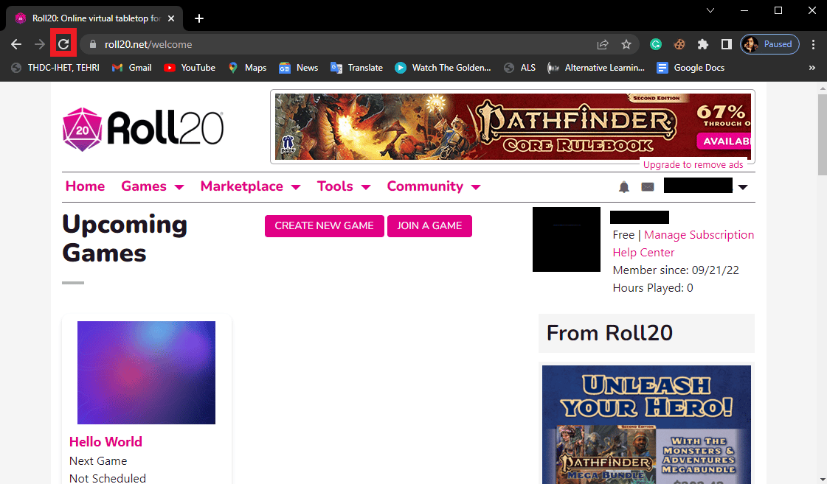The image size is (827, 484).
Task: Open the share page icon
Action: pos(603,44)
